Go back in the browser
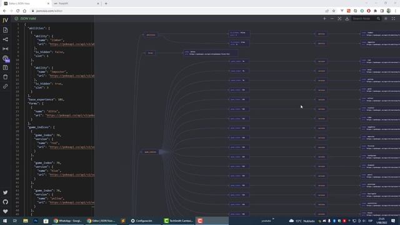 tap(4, 11)
